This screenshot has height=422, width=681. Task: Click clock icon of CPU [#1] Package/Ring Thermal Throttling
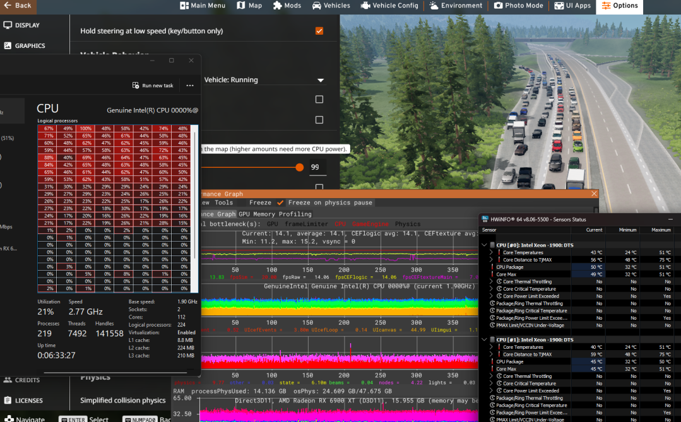[492, 398]
